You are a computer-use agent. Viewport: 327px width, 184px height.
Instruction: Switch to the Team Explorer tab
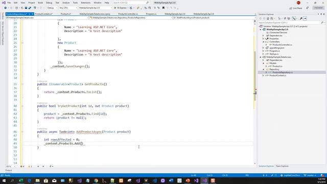pos(282,166)
